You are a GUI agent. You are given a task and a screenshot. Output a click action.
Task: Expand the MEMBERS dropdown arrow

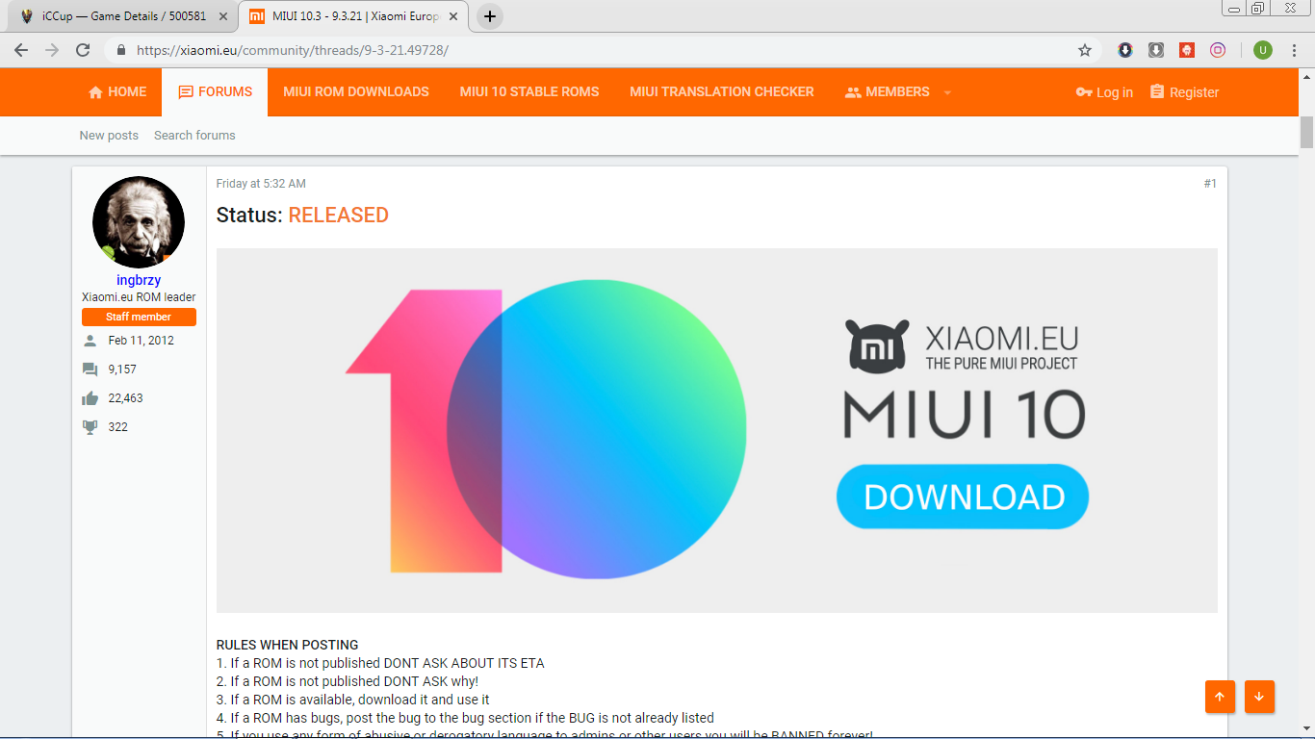(947, 92)
